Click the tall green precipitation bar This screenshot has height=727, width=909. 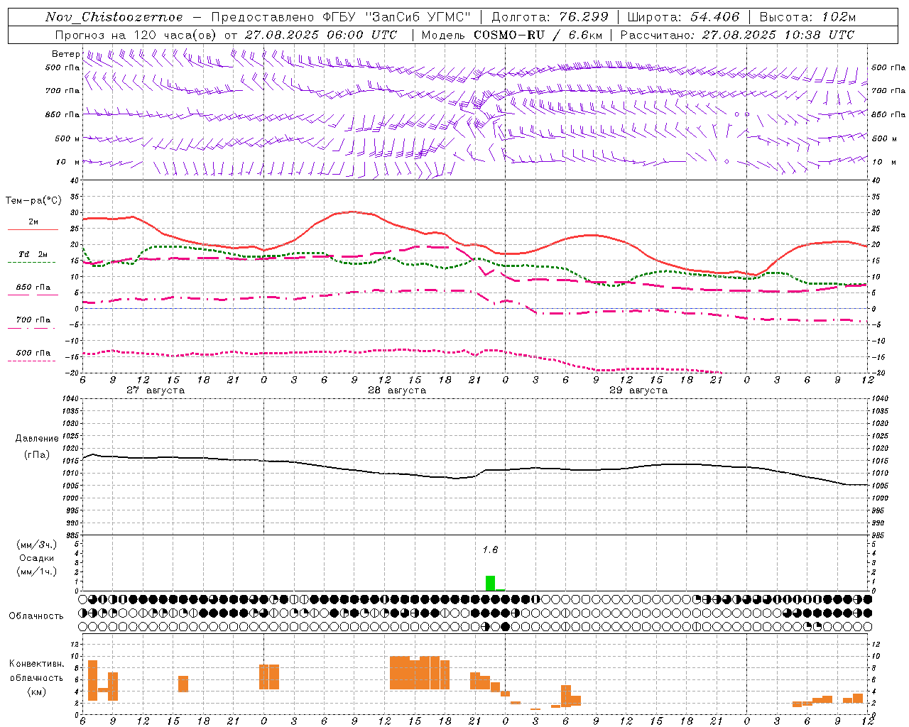click(x=490, y=583)
